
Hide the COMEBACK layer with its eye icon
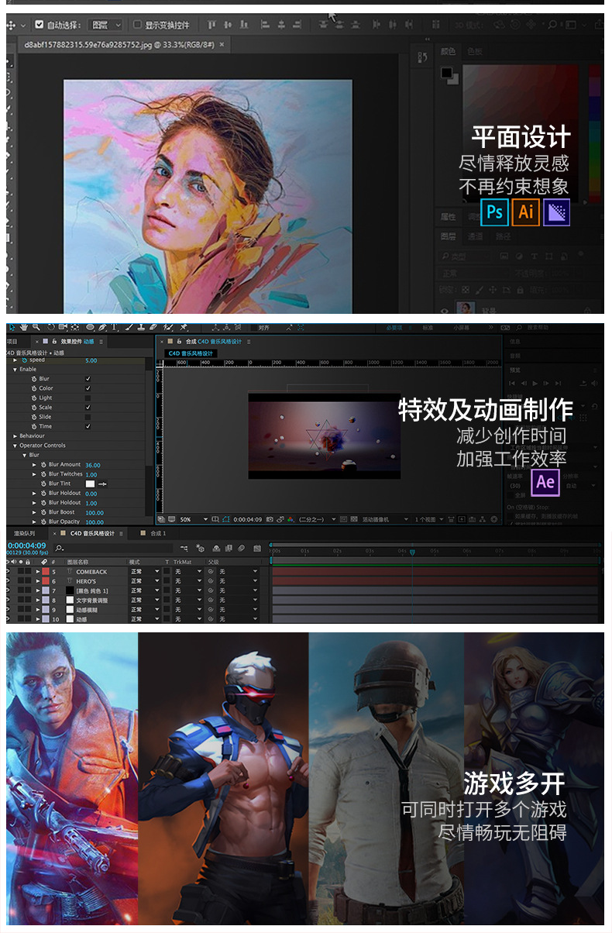coord(9,572)
